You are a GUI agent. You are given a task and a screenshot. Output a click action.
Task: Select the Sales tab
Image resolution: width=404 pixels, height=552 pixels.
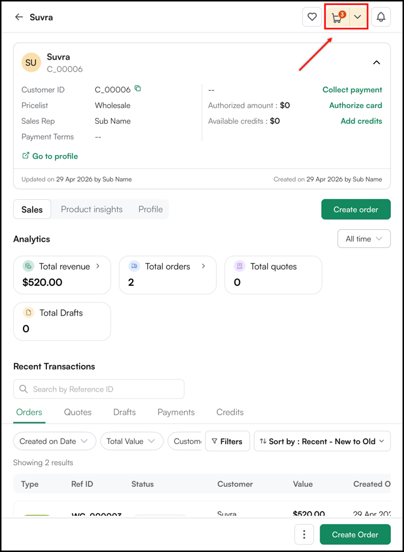[x=32, y=209]
